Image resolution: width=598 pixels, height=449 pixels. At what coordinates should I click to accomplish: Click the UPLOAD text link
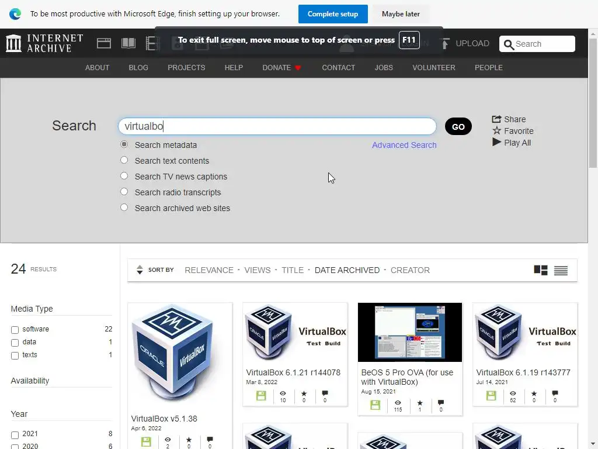point(472,43)
